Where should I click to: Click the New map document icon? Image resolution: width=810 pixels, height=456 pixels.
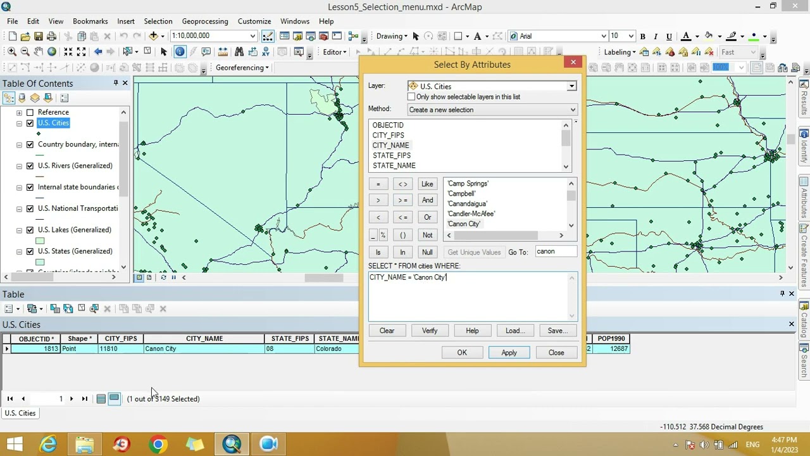click(11, 36)
